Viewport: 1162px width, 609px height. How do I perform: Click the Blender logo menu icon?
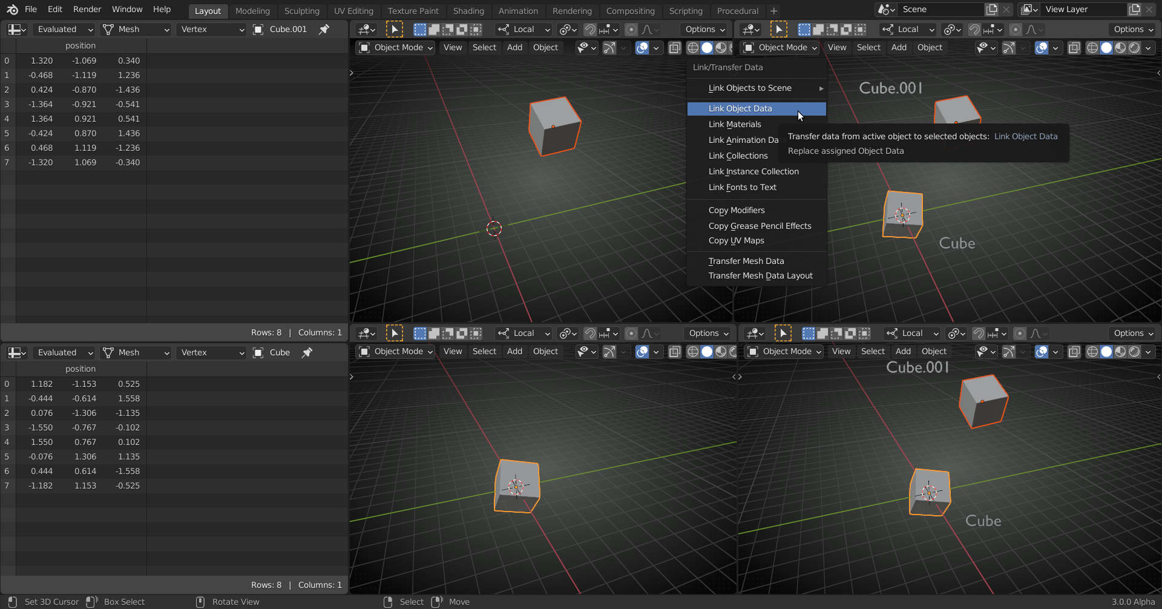click(12, 10)
